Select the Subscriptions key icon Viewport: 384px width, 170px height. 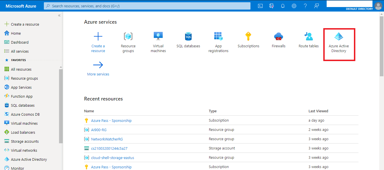tap(248, 36)
